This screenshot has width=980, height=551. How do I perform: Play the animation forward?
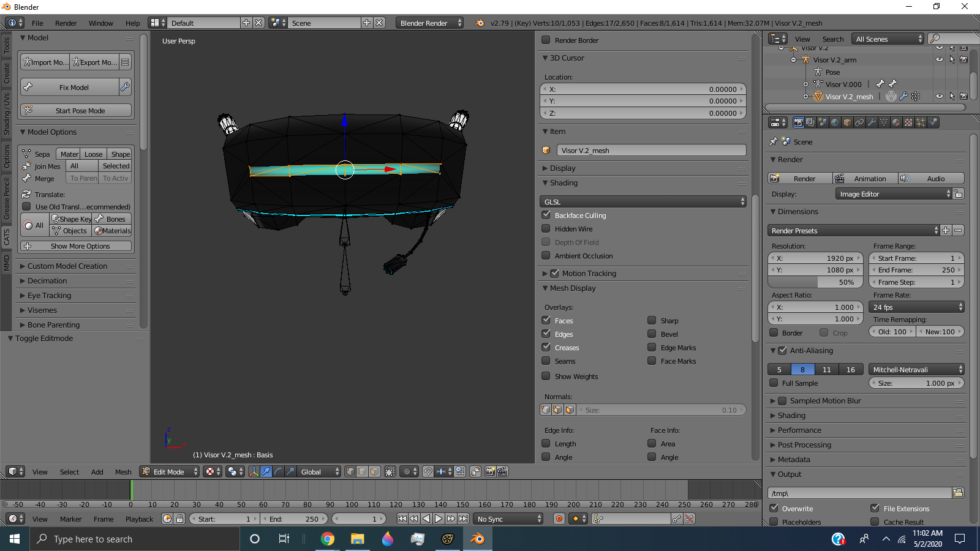pyautogui.click(x=439, y=519)
